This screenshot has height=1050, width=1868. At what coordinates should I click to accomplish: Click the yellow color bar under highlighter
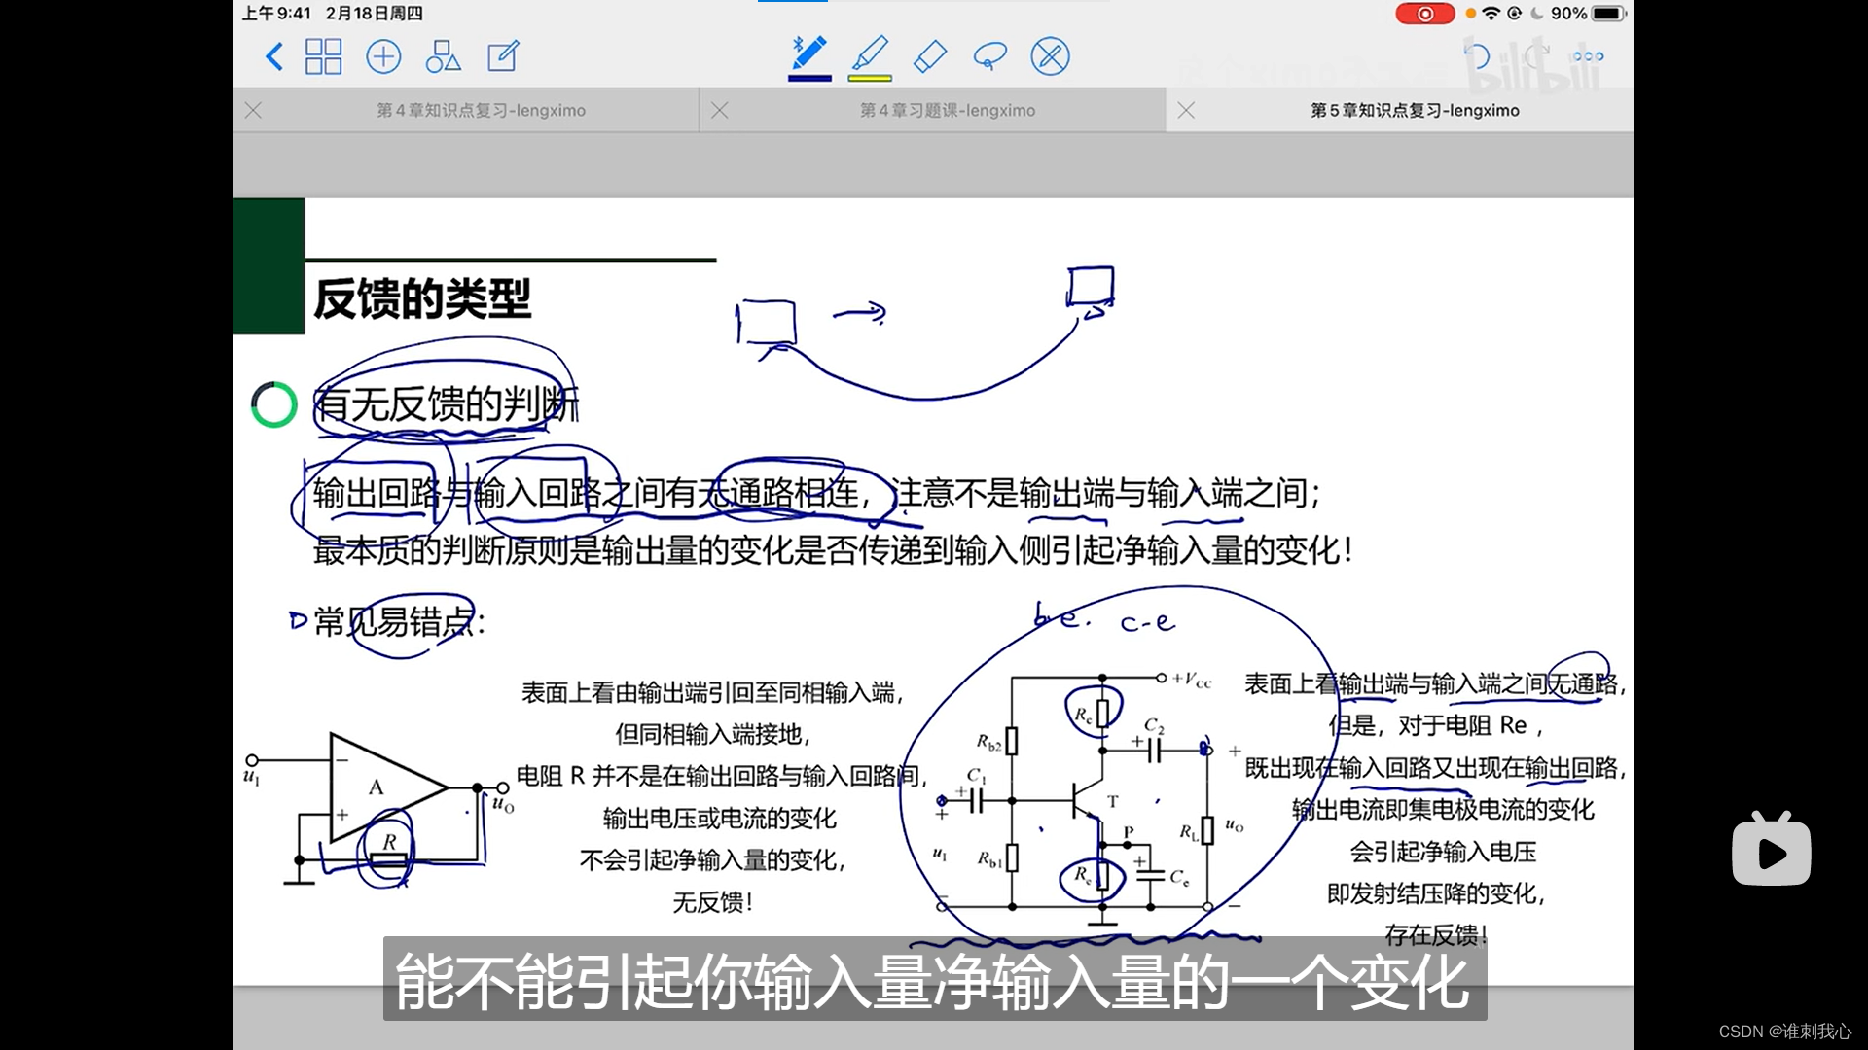[870, 78]
